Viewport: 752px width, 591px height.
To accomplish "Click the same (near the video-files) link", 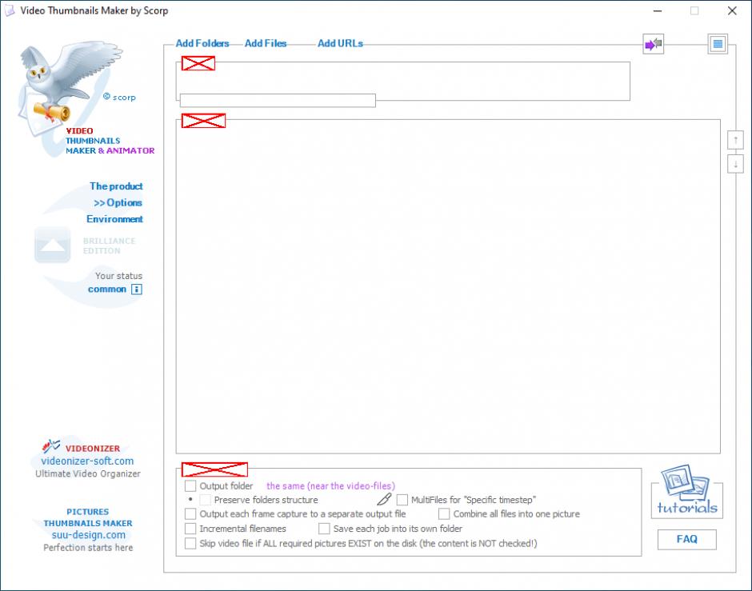I will click(x=331, y=486).
